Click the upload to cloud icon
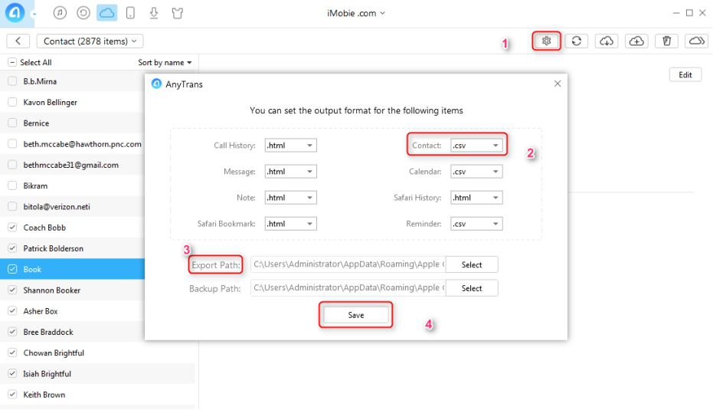Viewport: 713px width, 410px height. [x=636, y=41]
